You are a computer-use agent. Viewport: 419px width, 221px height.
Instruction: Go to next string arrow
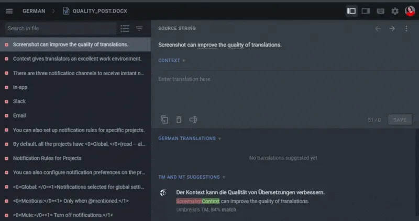pos(392,29)
